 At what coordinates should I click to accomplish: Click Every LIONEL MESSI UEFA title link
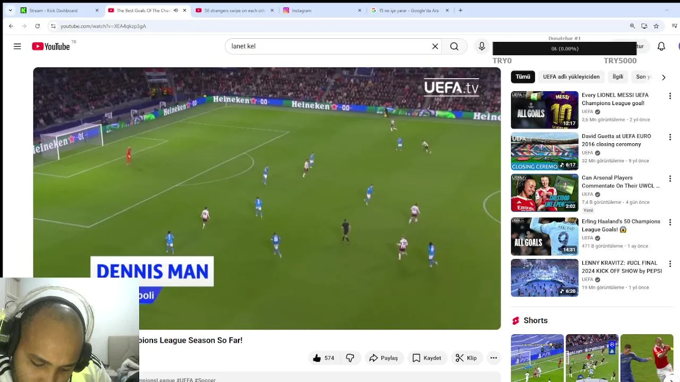pos(615,99)
